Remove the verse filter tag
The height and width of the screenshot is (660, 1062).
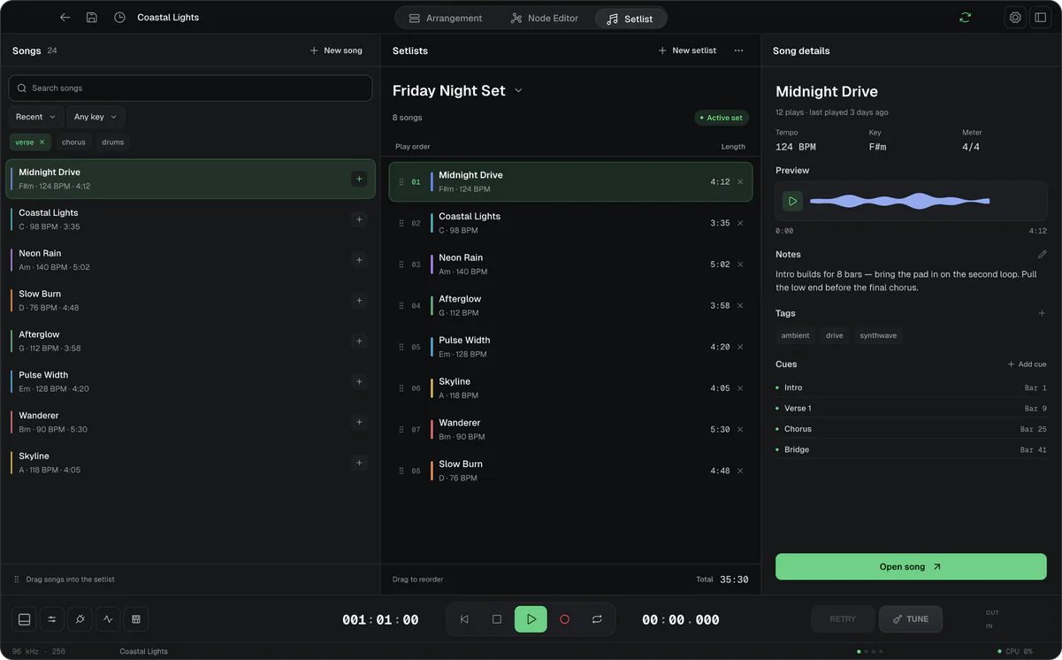[x=42, y=142]
